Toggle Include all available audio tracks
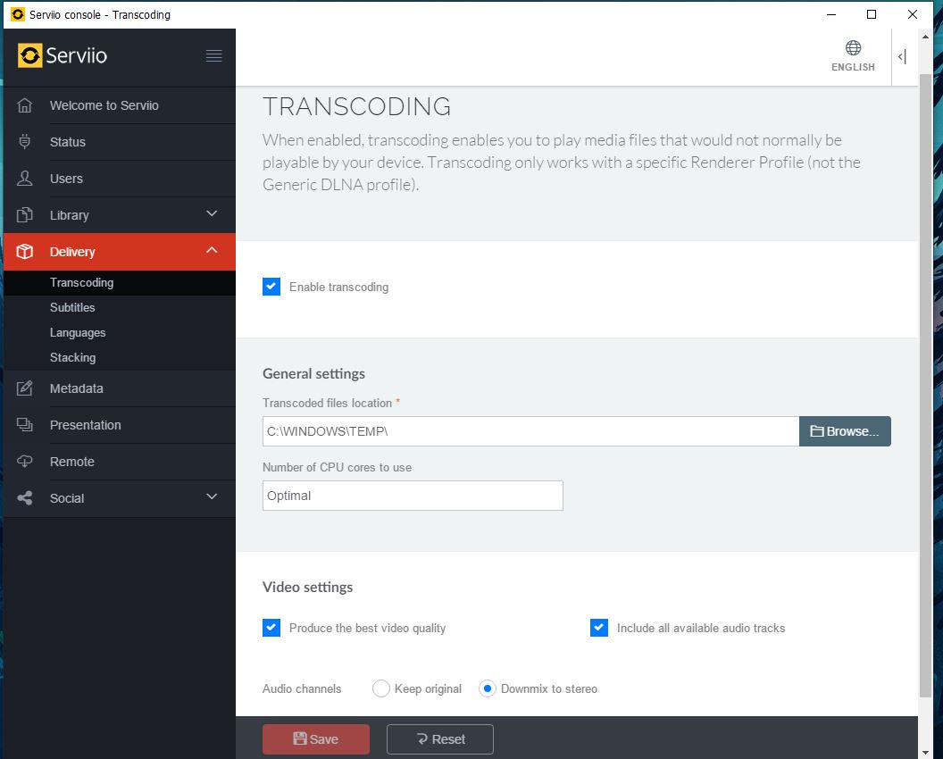 click(599, 628)
